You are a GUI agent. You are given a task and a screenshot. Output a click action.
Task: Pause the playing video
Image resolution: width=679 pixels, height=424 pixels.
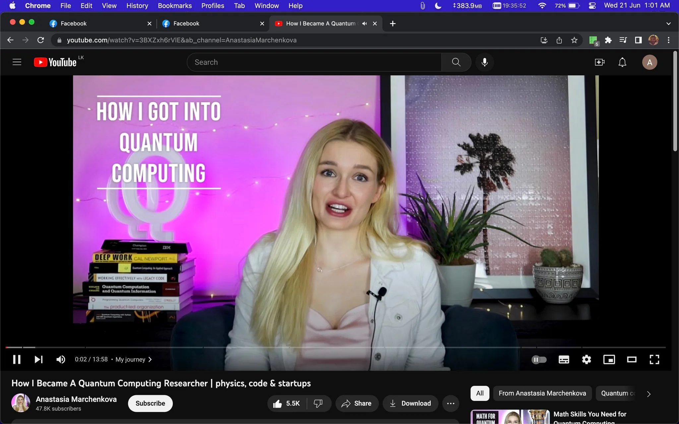click(17, 359)
